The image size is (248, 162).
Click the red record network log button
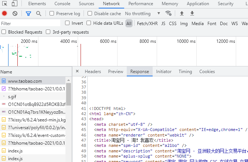tap(4, 14)
